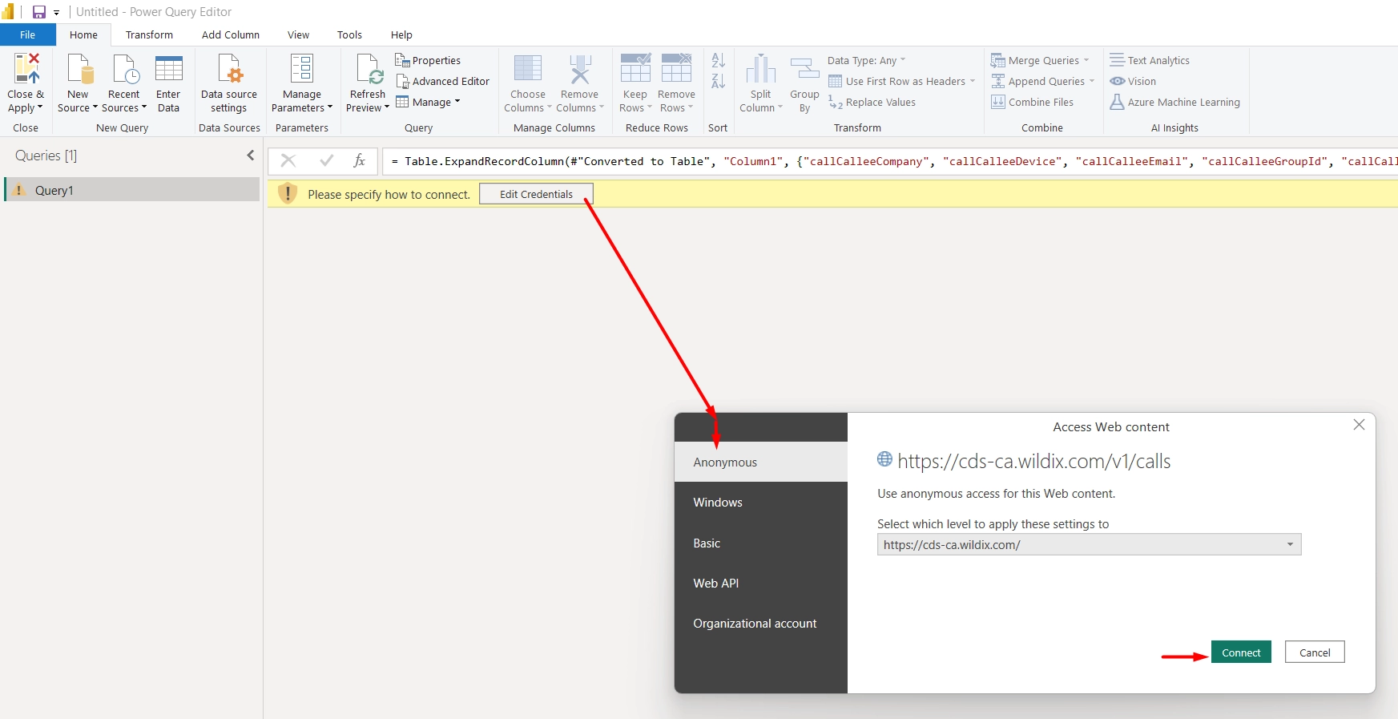Click the Enter Data table icon
This screenshot has height=719, width=1398.
point(168,70)
